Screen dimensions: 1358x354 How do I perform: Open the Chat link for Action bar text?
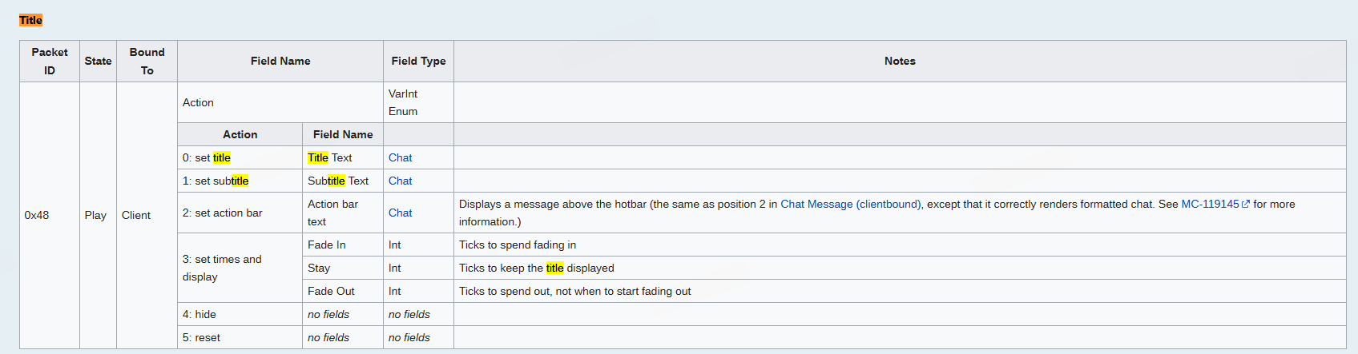pyautogui.click(x=400, y=213)
